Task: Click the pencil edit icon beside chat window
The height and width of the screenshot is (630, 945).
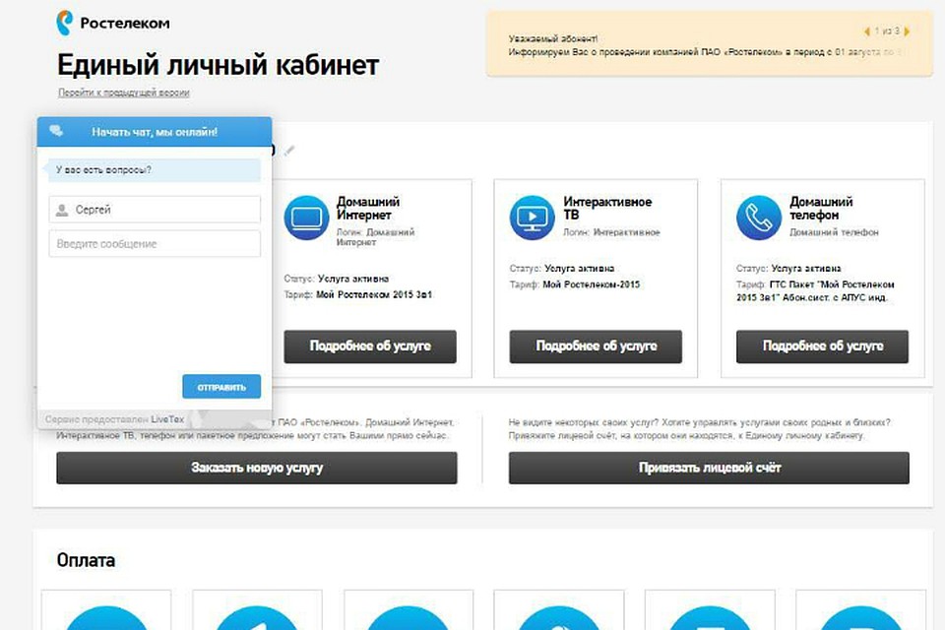Action: point(289,150)
